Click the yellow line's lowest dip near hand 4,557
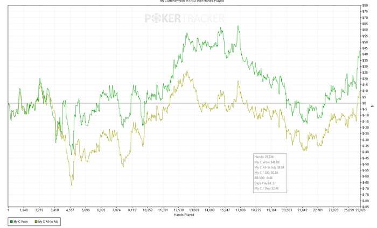 point(72,185)
